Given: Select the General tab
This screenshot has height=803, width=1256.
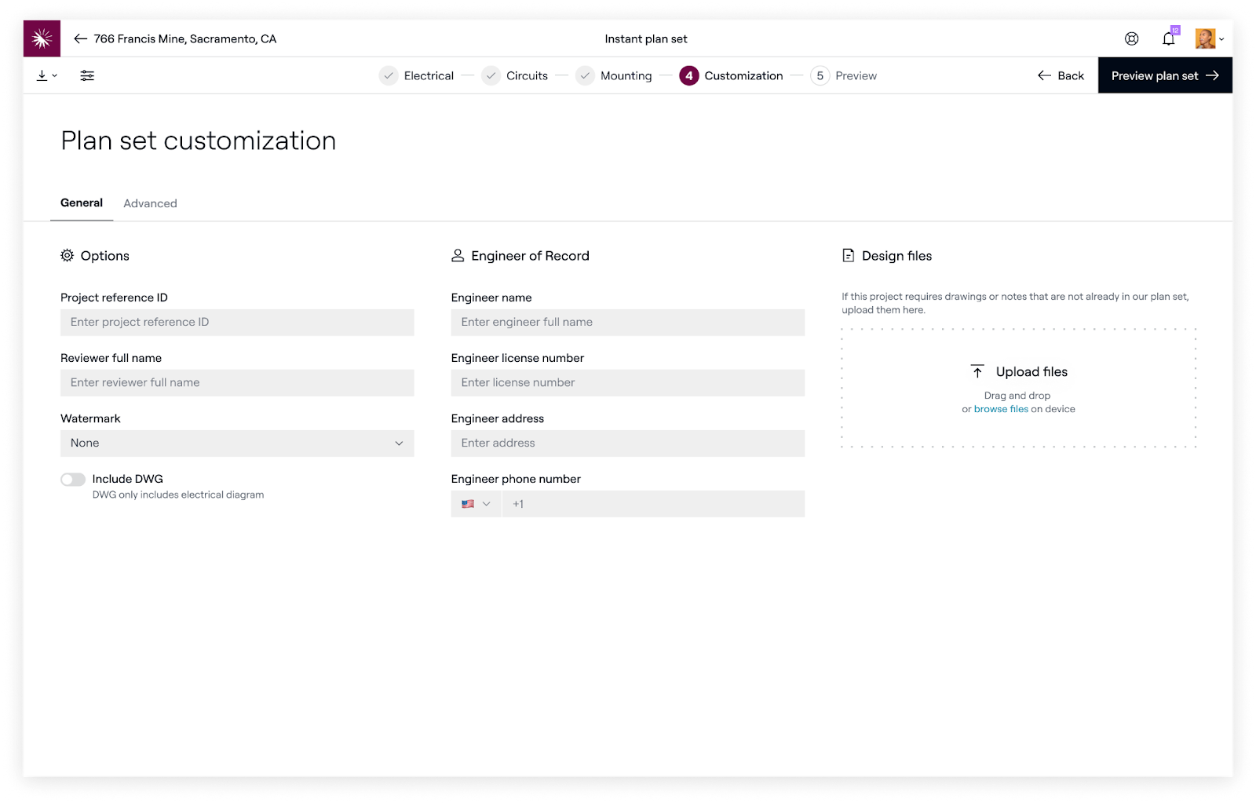Looking at the screenshot, I should 82,203.
